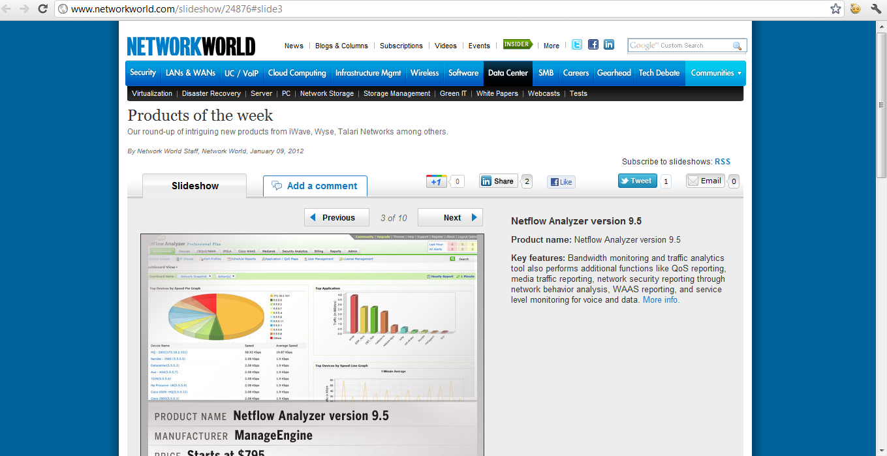Click the cookie extension icon in the toolbar
Image resolution: width=887 pixels, height=456 pixels.
855,9
